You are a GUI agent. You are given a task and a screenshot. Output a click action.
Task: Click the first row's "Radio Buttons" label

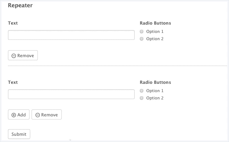155,23
